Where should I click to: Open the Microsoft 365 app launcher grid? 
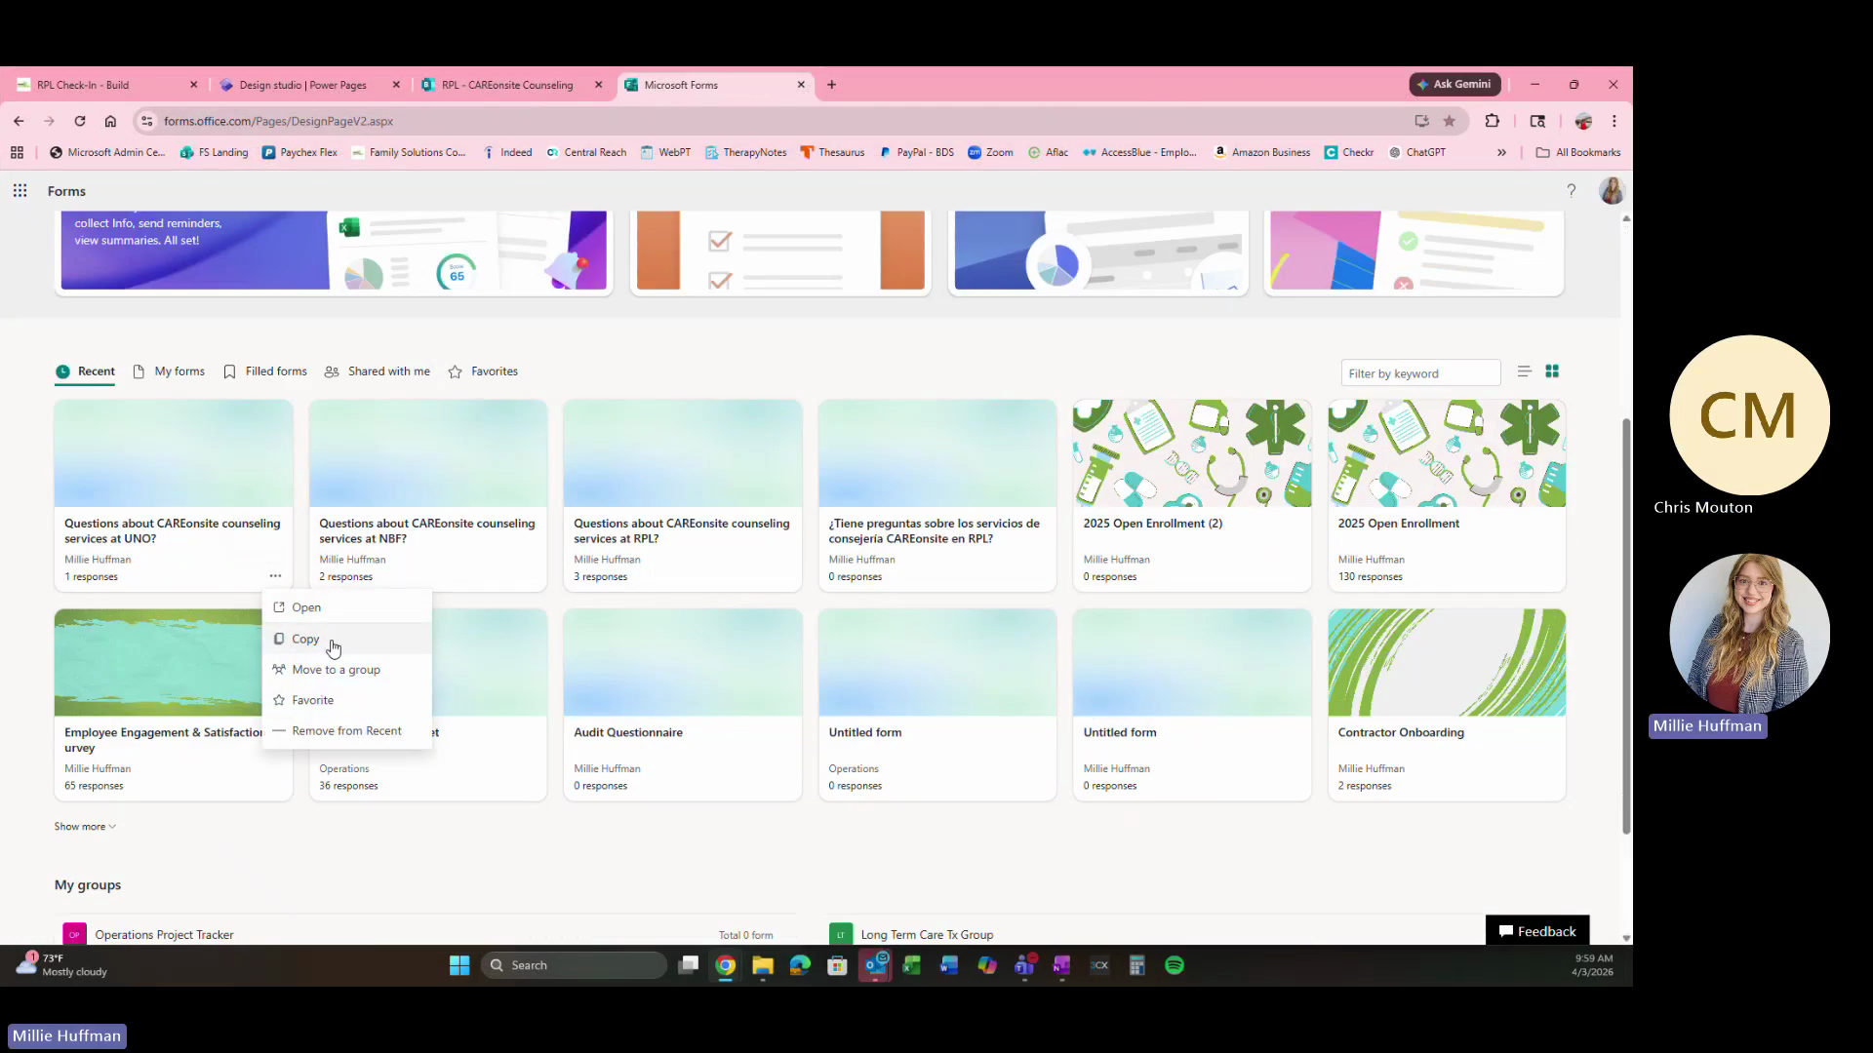[20, 191]
